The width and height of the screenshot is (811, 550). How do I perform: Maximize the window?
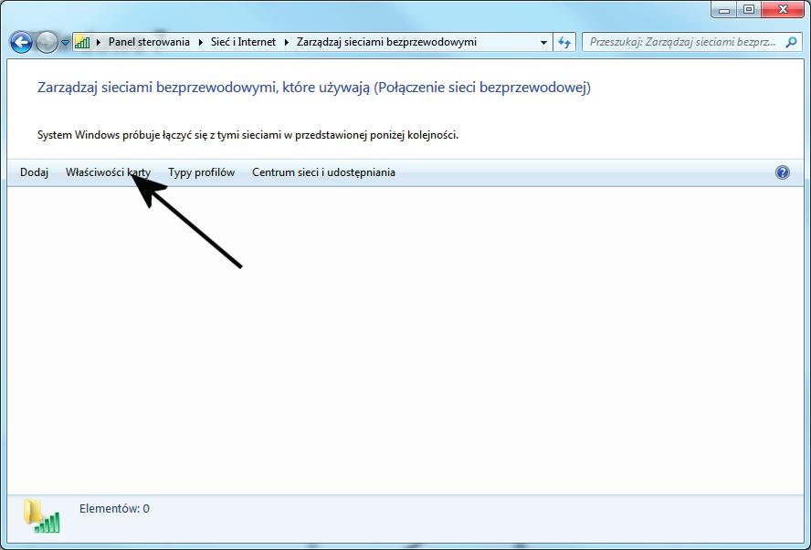(x=748, y=10)
